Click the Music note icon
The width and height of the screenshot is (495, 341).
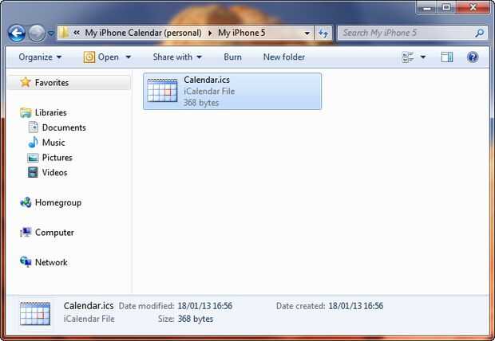[x=33, y=142]
